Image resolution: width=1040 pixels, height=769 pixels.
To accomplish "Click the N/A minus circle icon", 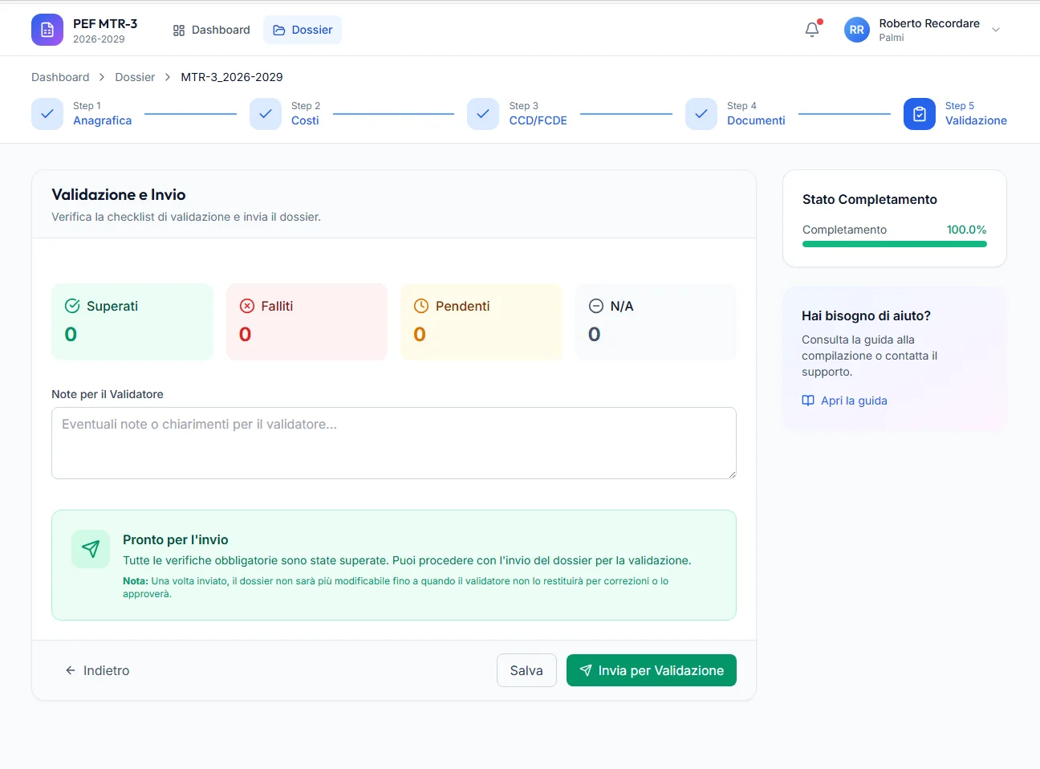I will pos(596,306).
